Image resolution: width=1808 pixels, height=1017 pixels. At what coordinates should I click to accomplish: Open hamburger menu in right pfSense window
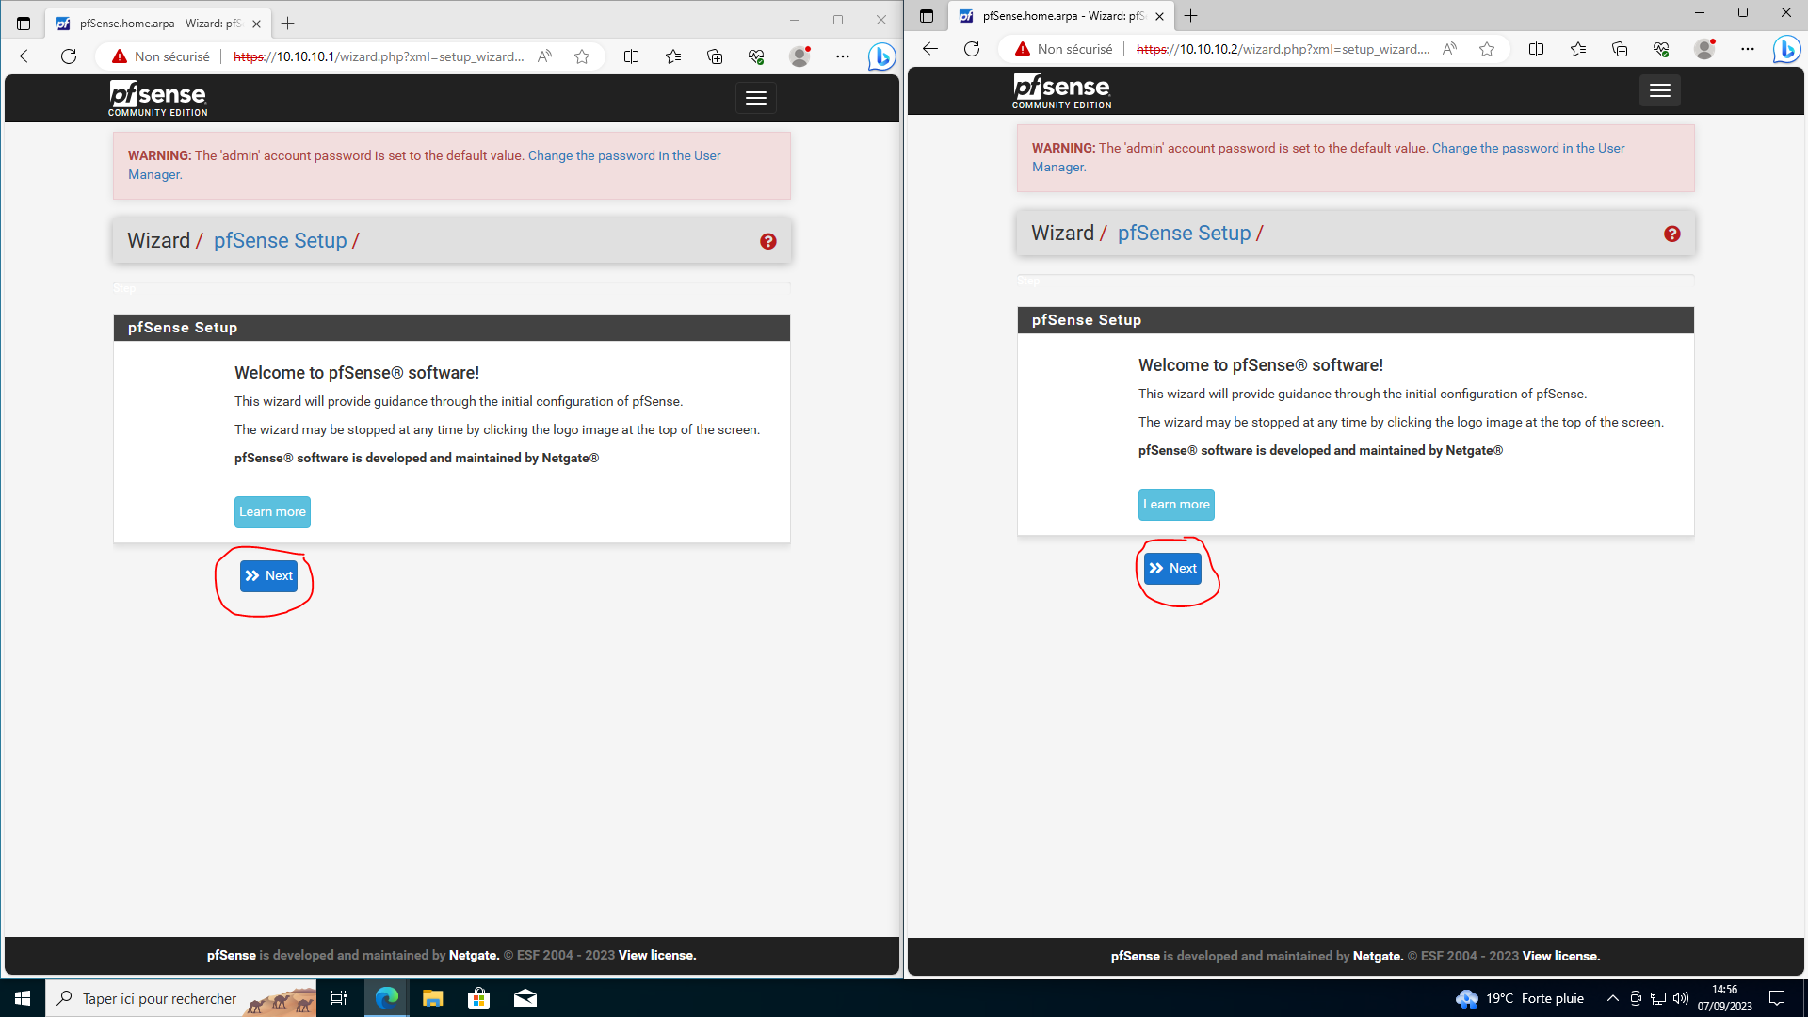click(x=1659, y=90)
